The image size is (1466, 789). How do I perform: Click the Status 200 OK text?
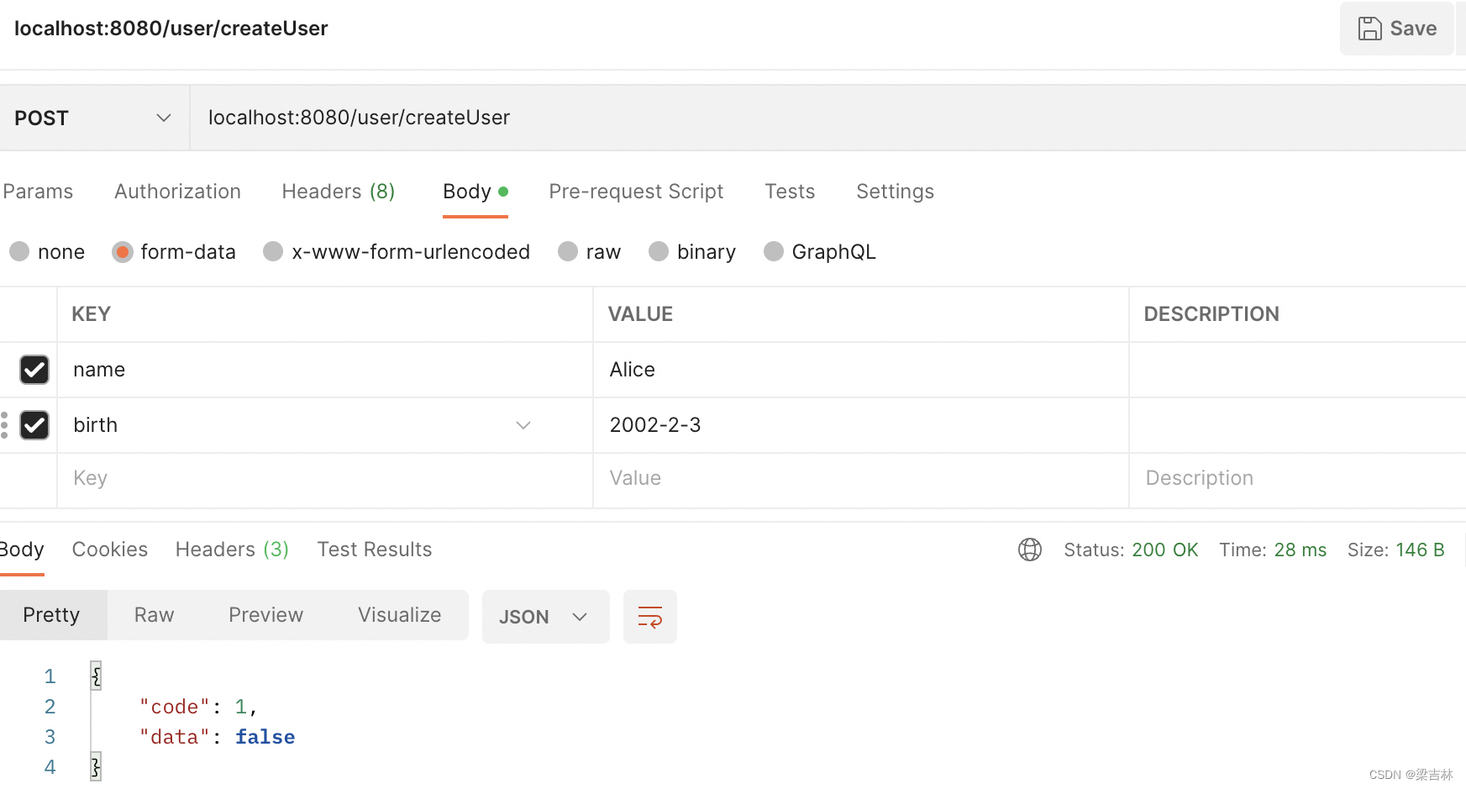pos(1131,550)
